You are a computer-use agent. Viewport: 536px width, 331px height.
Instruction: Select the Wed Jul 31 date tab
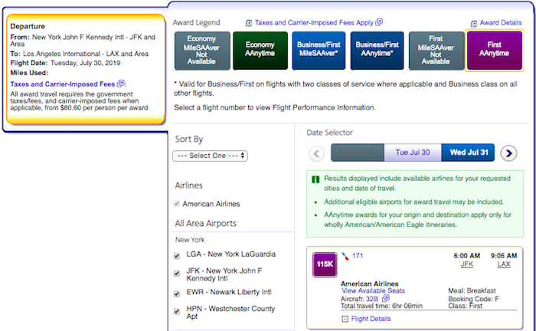tap(469, 152)
